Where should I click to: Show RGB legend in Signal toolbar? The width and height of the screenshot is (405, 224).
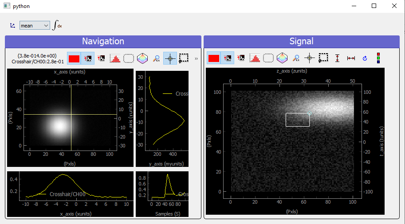378,58
